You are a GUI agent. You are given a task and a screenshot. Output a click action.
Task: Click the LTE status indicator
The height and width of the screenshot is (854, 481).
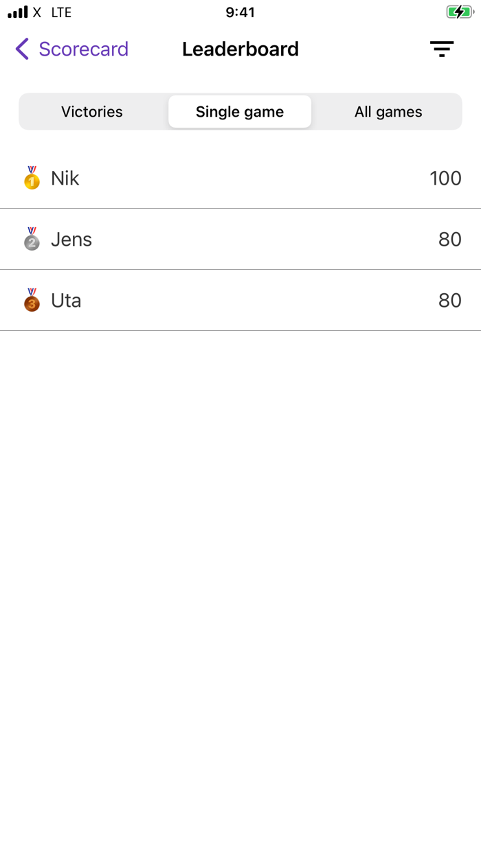pyautogui.click(x=60, y=12)
